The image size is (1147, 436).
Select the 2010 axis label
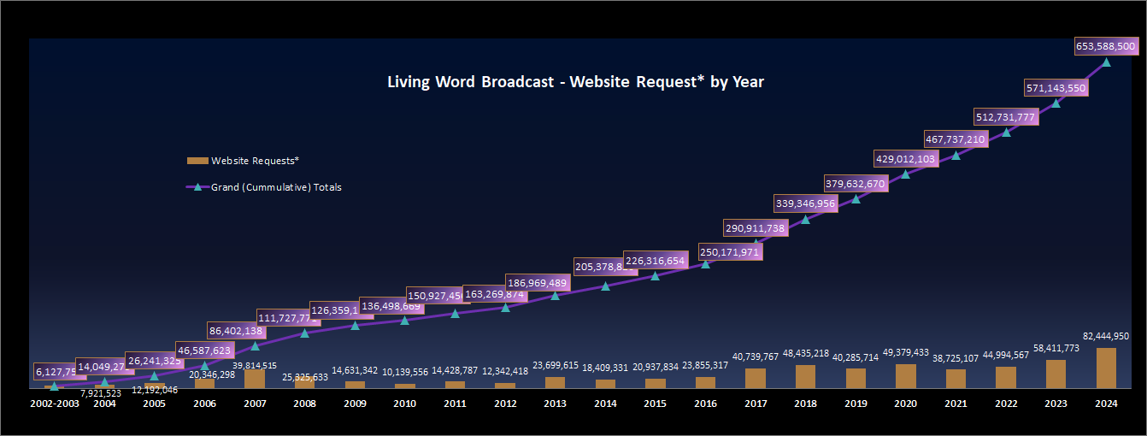pos(405,403)
